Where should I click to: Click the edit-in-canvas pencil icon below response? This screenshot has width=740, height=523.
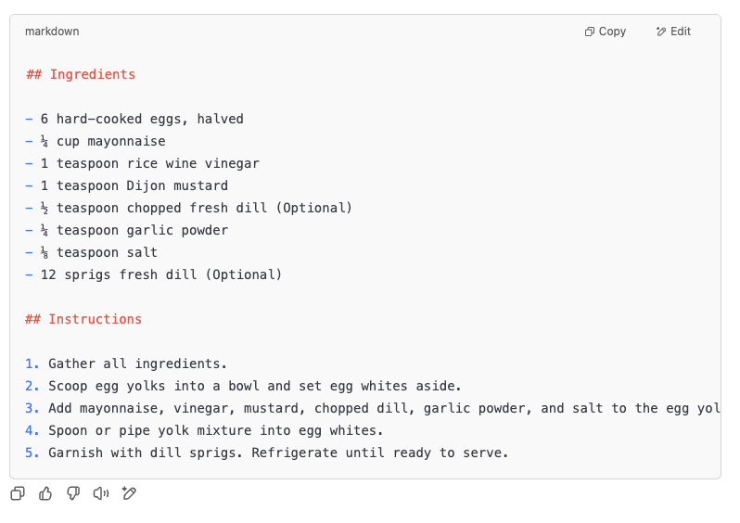[129, 493]
